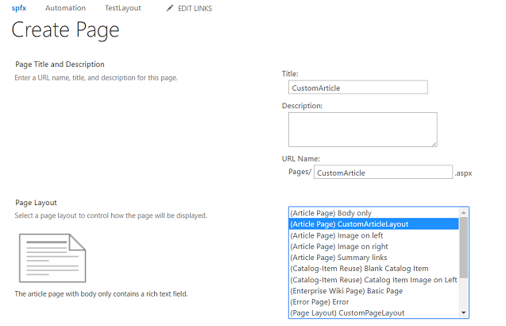Image resolution: width=506 pixels, height=326 pixels.
Task: Click into the URL Name field
Action: [x=383, y=173]
